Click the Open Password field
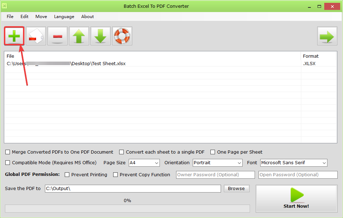This screenshot has height=218, width=343. 298,175
